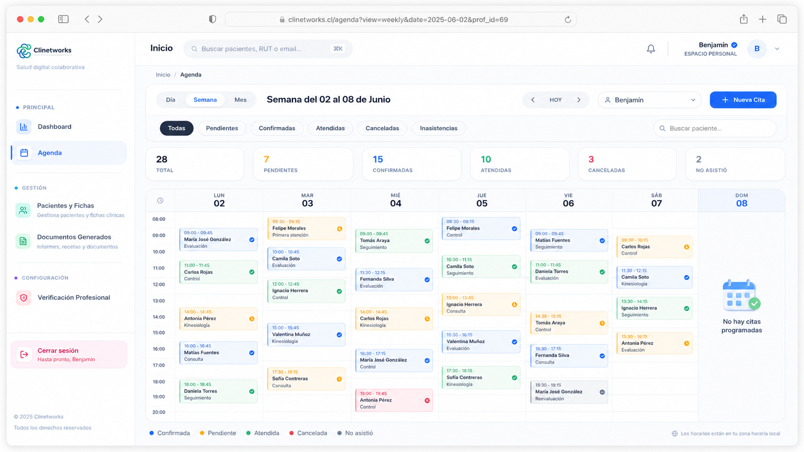Screen dimensions: 804x452
Task: Click Inicio breadcrumb link
Action: pyautogui.click(x=163, y=75)
